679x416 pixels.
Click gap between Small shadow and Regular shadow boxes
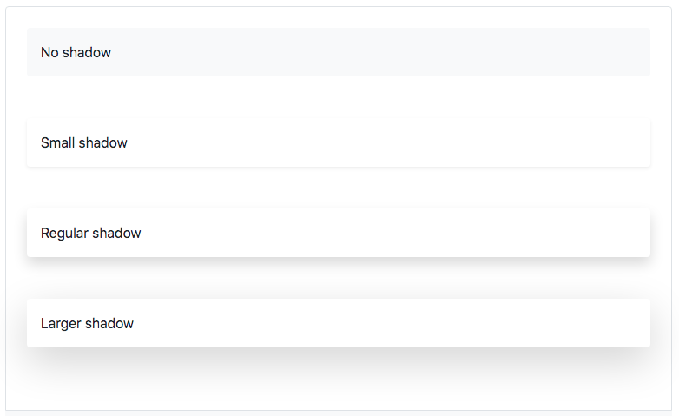339,188
